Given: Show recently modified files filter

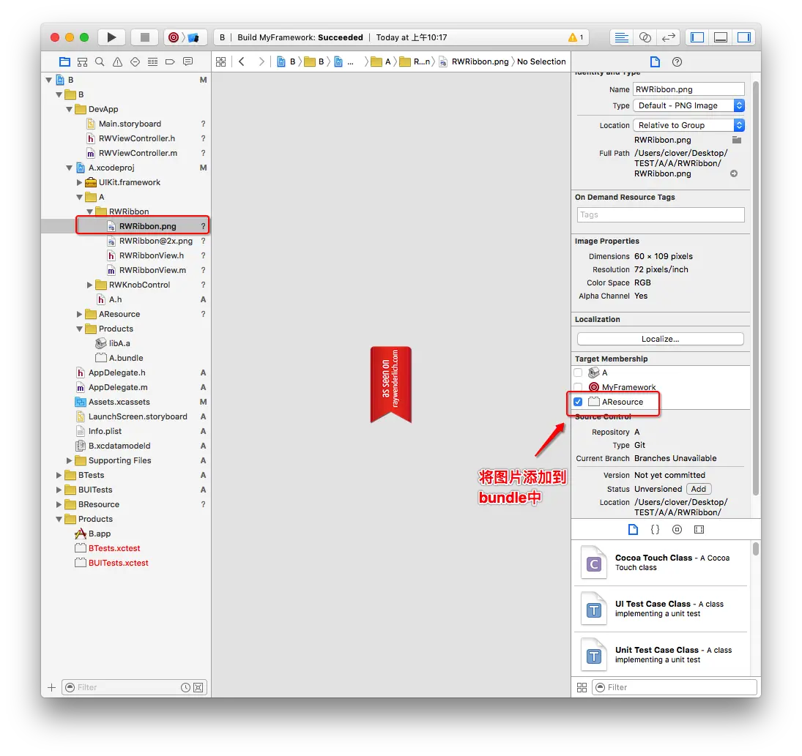Looking at the screenshot, I should click(185, 687).
